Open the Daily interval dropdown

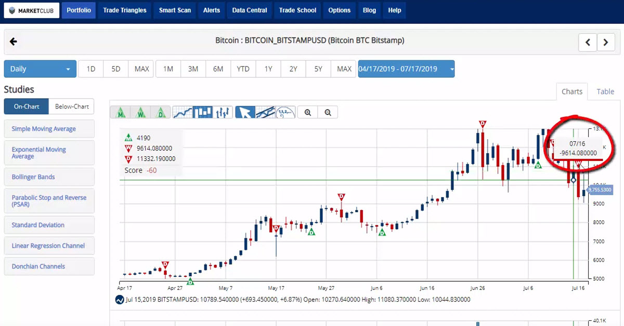40,69
